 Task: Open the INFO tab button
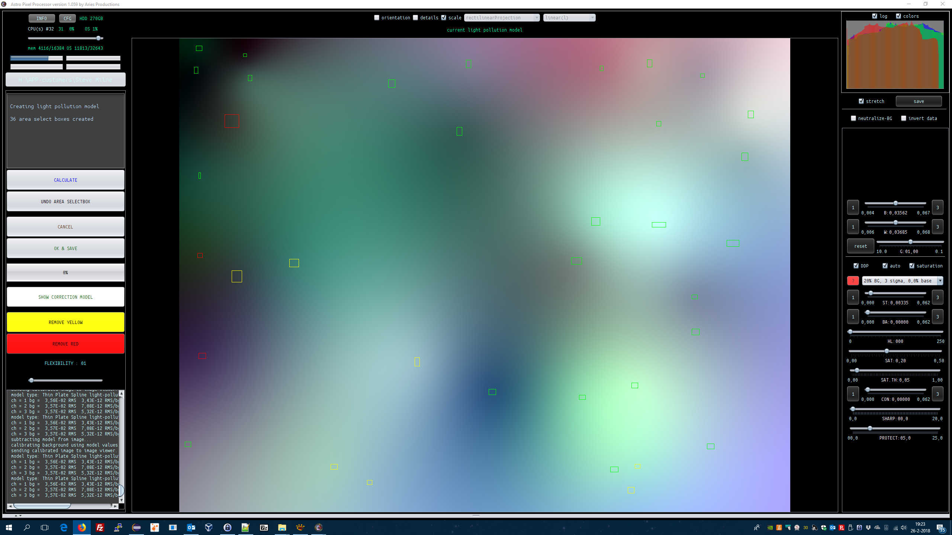point(42,19)
